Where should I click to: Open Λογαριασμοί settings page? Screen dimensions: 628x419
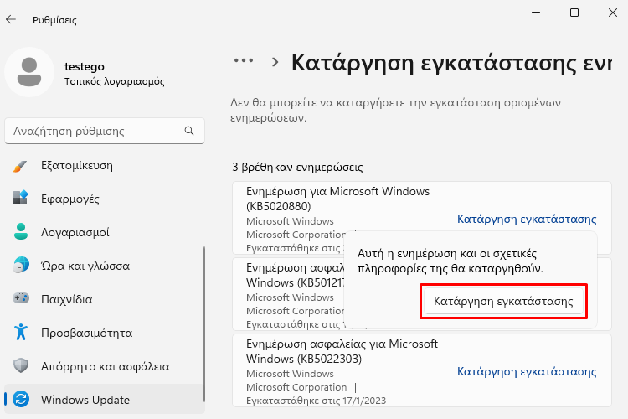point(105,232)
